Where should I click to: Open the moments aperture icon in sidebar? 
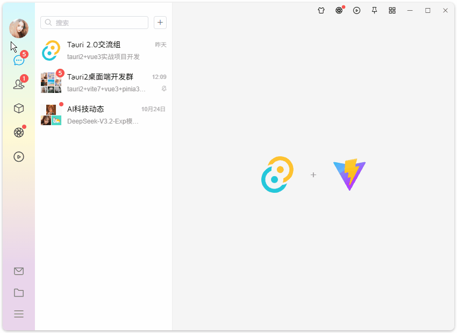(19, 133)
